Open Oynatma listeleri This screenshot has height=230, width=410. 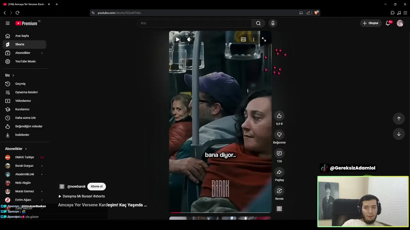click(x=24, y=92)
